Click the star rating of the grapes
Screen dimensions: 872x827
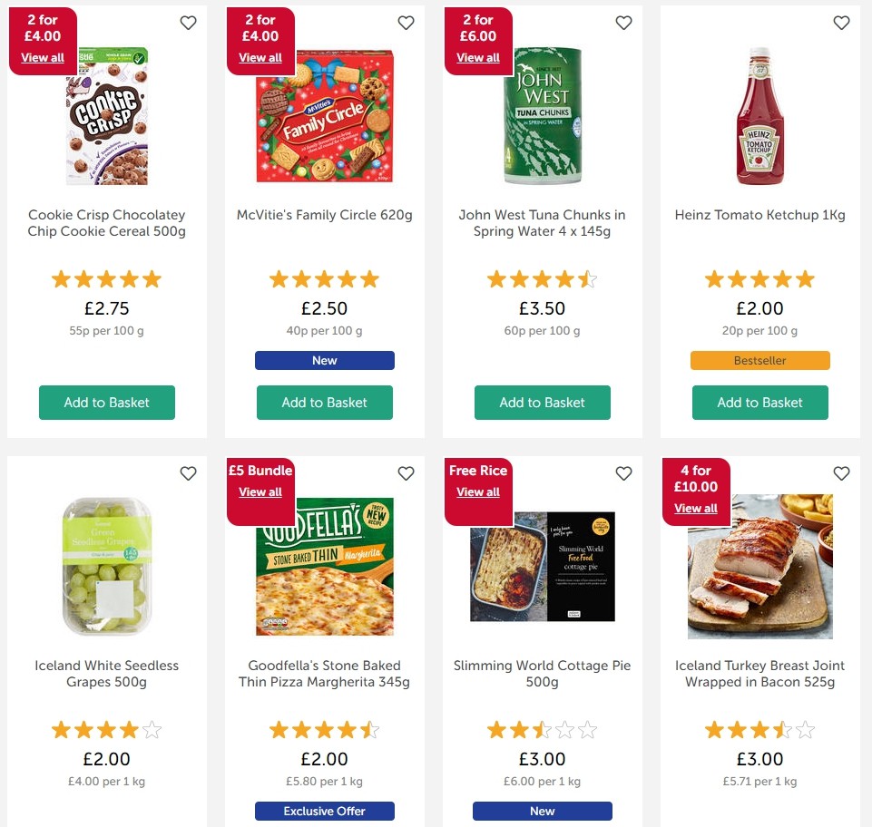pos(106,728)
